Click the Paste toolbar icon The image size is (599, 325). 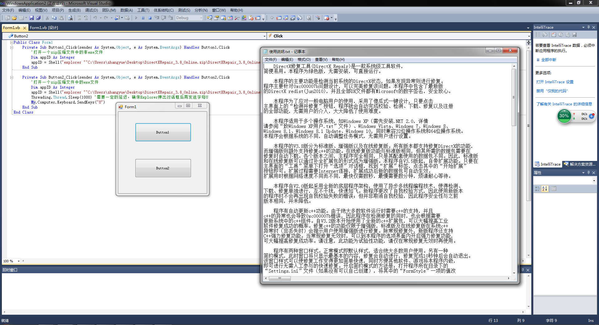[61, 18]
